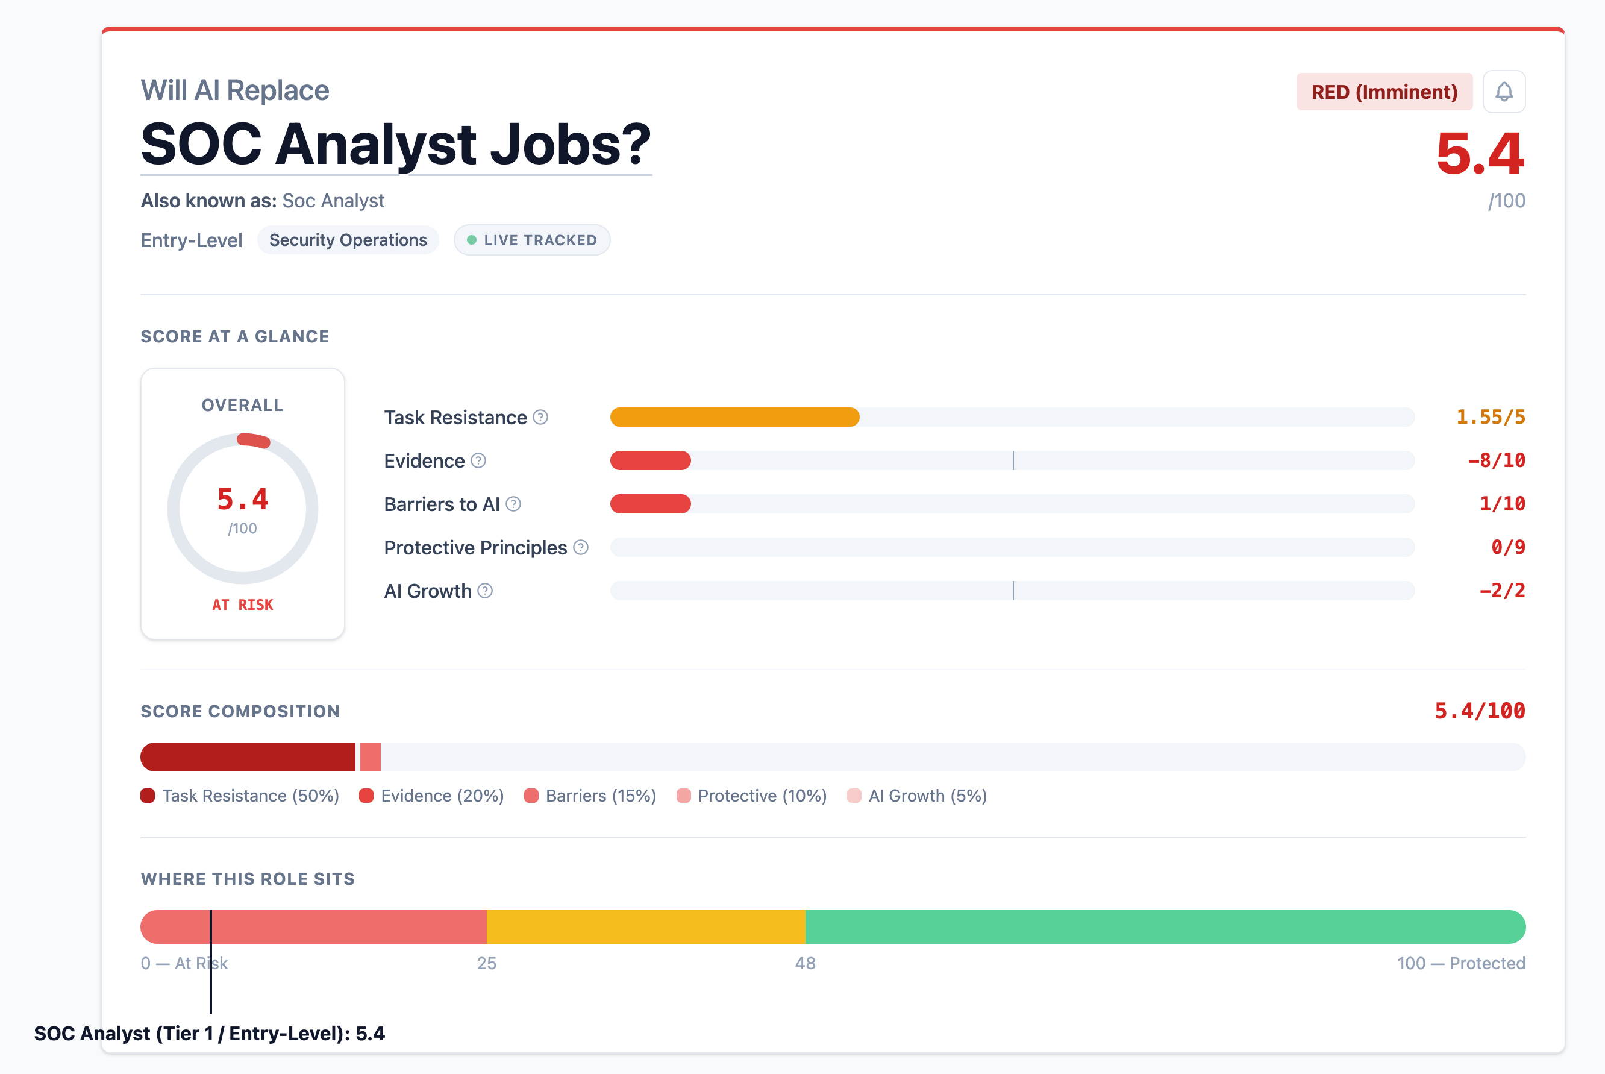Viewport: 1605px width, 1074px height.
Task: Click SOC Analyst (Tier 1 / Entry-Level): 5.4 label
Action: [210, 1033]
